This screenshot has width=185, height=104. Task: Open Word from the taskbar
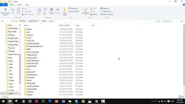tap(63, 101)
